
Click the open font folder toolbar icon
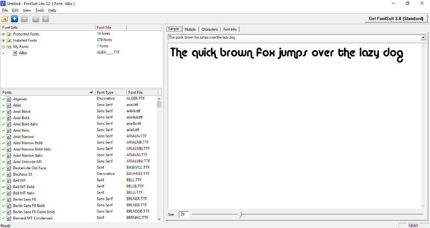click(5, 19)
